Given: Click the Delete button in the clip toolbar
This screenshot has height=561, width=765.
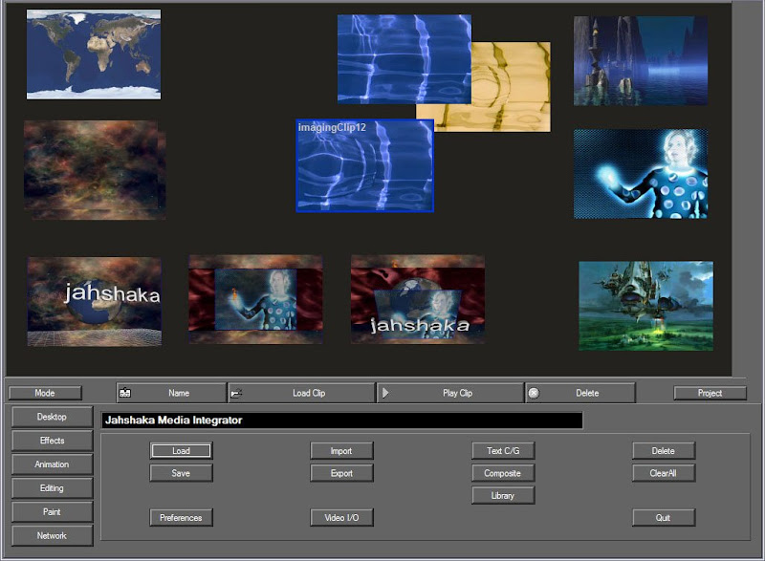Looking at the screenshot, I should (x=579, y=393).
